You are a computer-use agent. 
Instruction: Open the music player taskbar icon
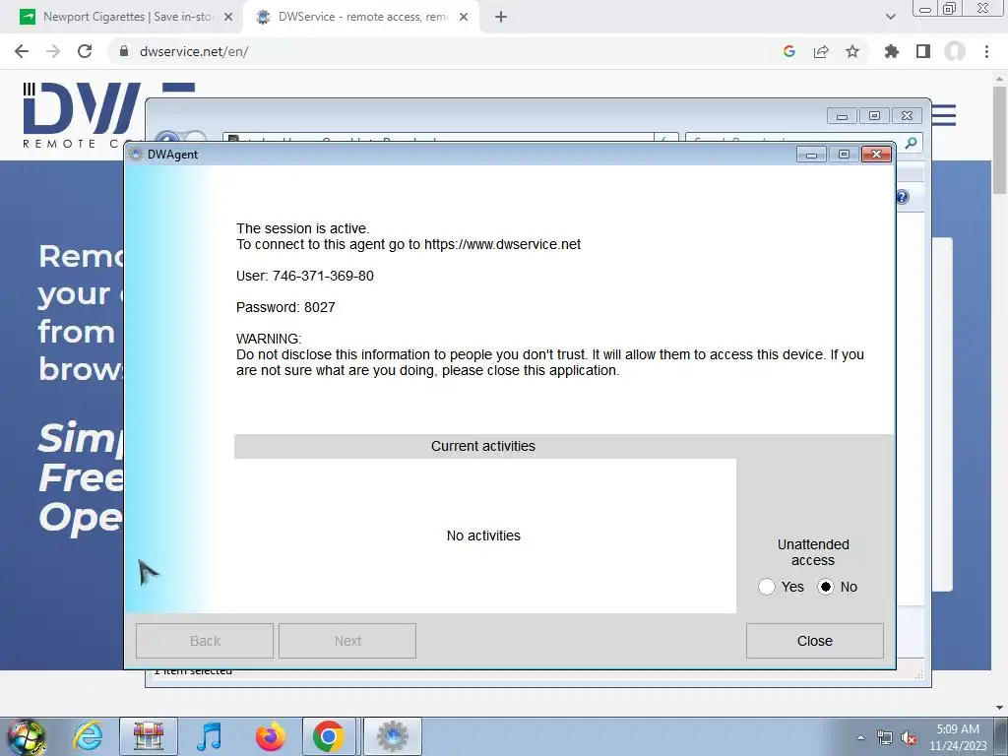[209, 736]
